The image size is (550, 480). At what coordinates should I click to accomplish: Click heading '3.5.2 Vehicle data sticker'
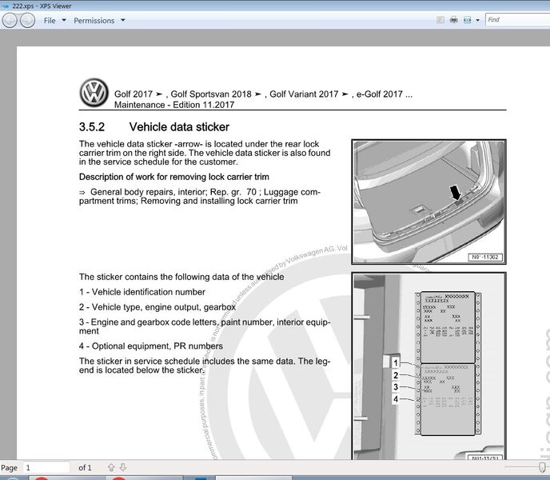[154, 126]
